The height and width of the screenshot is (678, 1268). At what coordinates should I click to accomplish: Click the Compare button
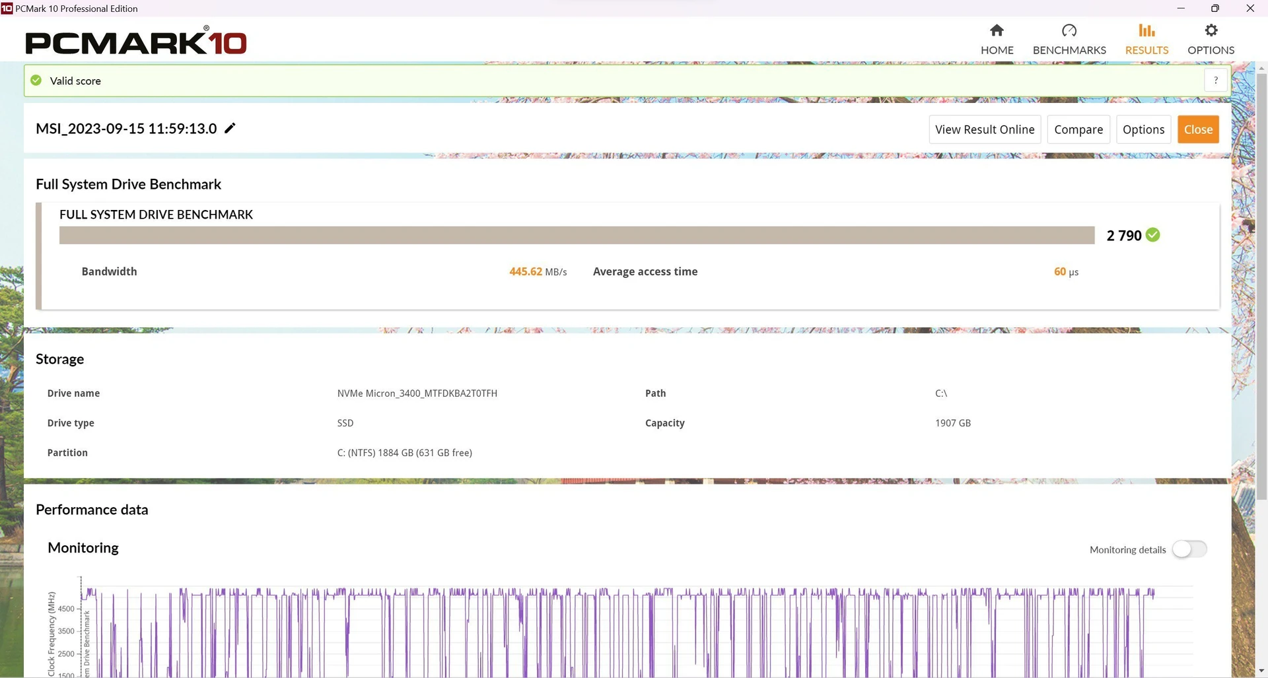1078,129
